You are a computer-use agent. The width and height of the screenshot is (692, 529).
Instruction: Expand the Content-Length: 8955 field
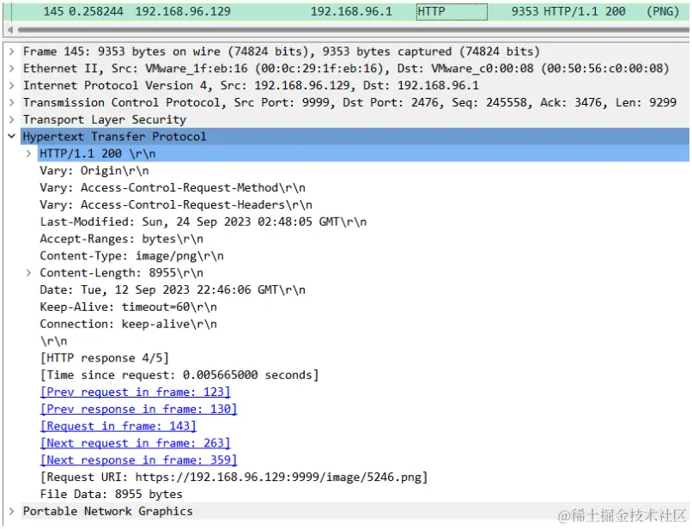click(28, 273)
